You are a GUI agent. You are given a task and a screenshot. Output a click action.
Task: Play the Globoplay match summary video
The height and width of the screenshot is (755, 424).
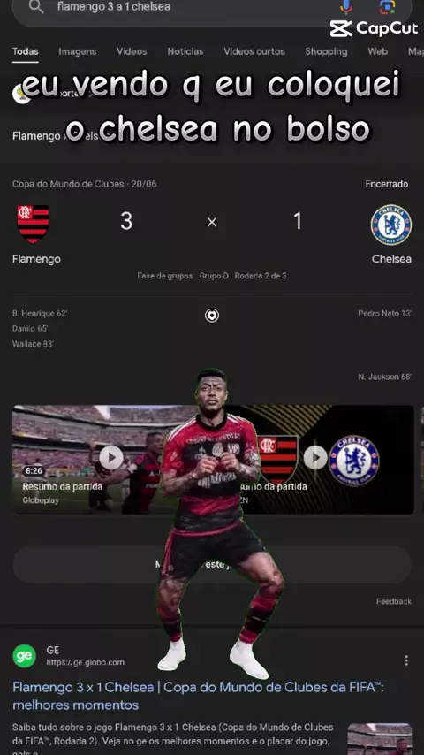tap(111, 457)
